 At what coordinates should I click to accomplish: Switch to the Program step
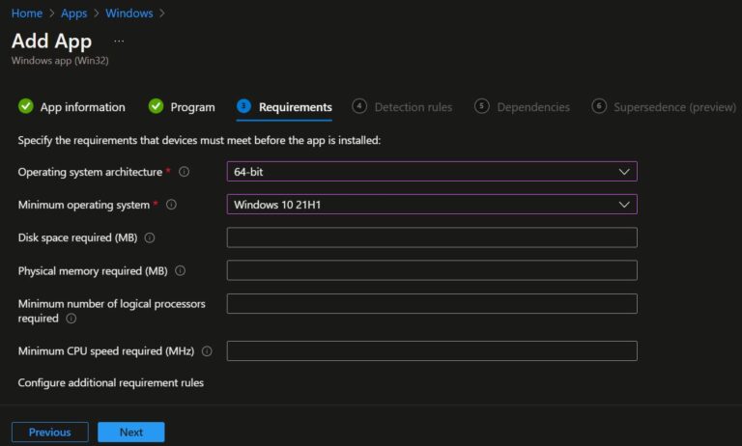pos(182,107)
